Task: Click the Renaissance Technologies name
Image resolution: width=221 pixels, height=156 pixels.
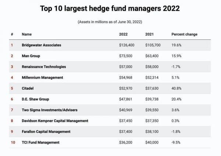Action: click(44, 67)
